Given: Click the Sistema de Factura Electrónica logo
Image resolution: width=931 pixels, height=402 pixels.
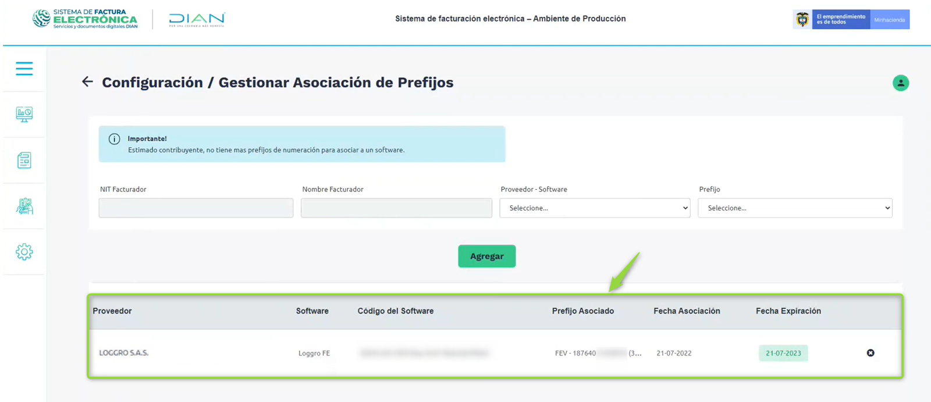Looking at the screenshot, I should click(x=86, y=19).
